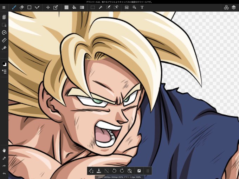Select the Eraser tool
The image size is (239, 179).
pos(22,7)
